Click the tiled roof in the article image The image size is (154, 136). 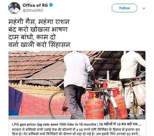34,64
